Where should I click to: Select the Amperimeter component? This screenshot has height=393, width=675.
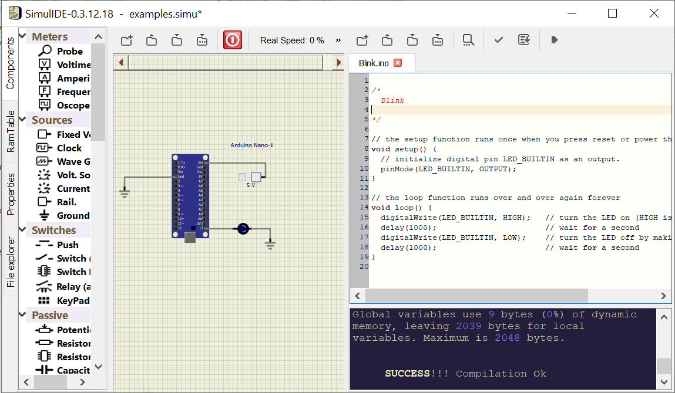coord(63,78)
